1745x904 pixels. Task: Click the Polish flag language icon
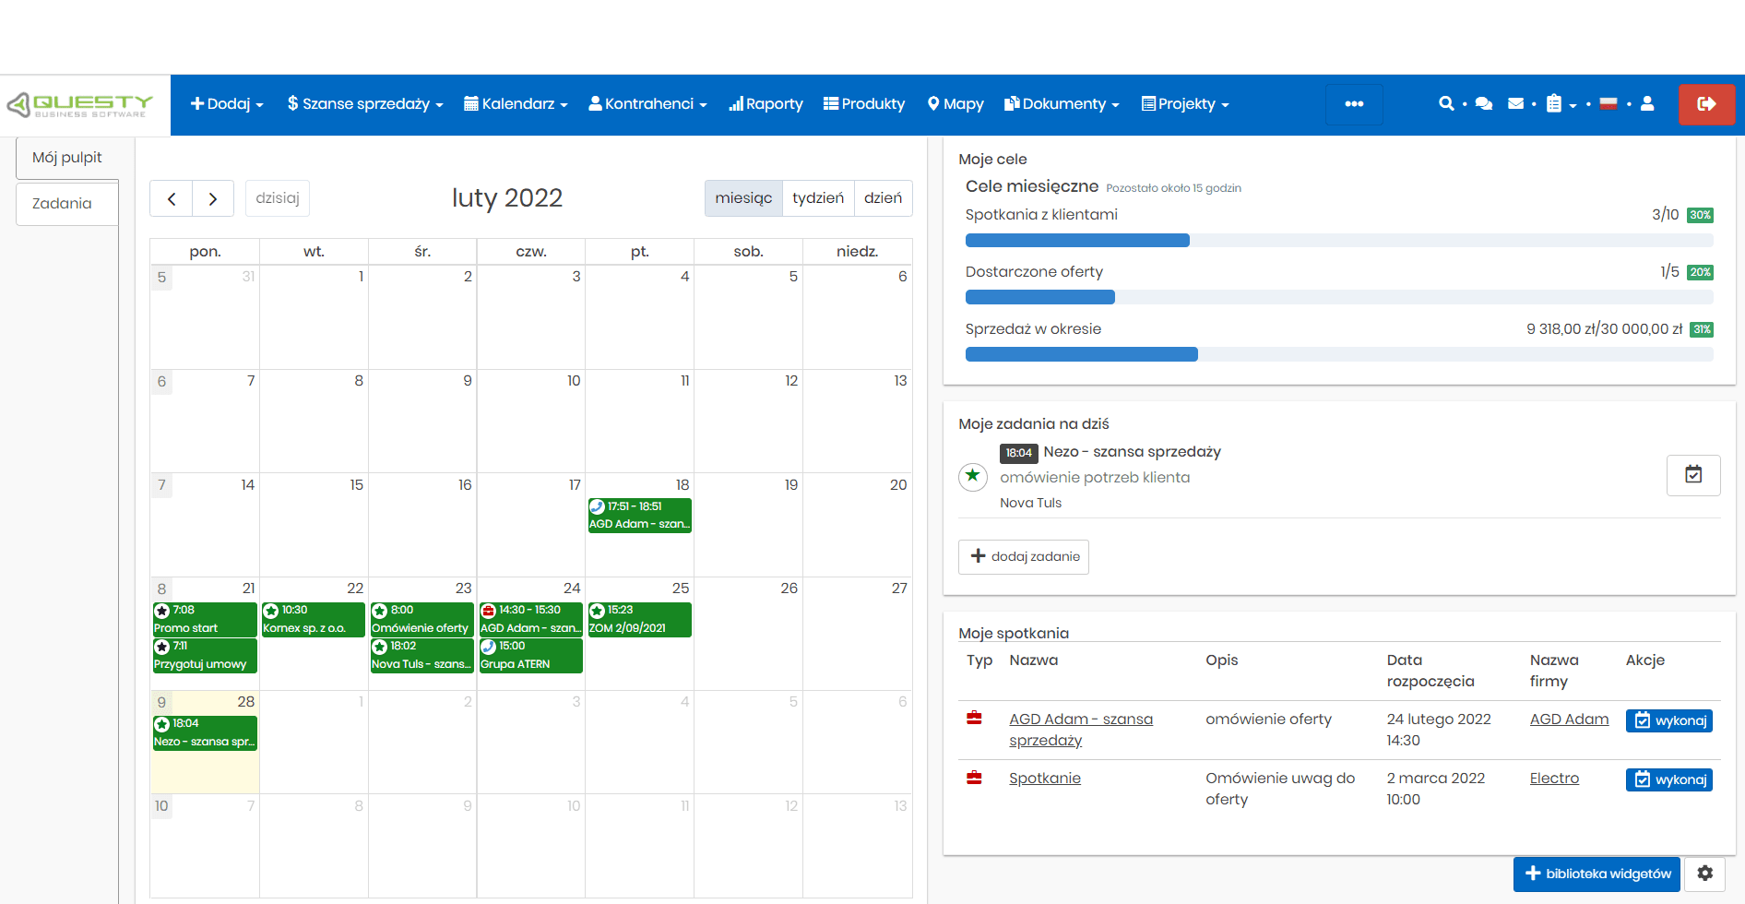[x=1608, y=103]
